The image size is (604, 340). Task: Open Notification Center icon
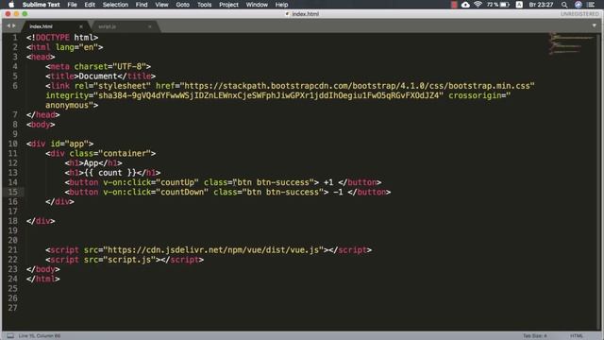point(592,5)
